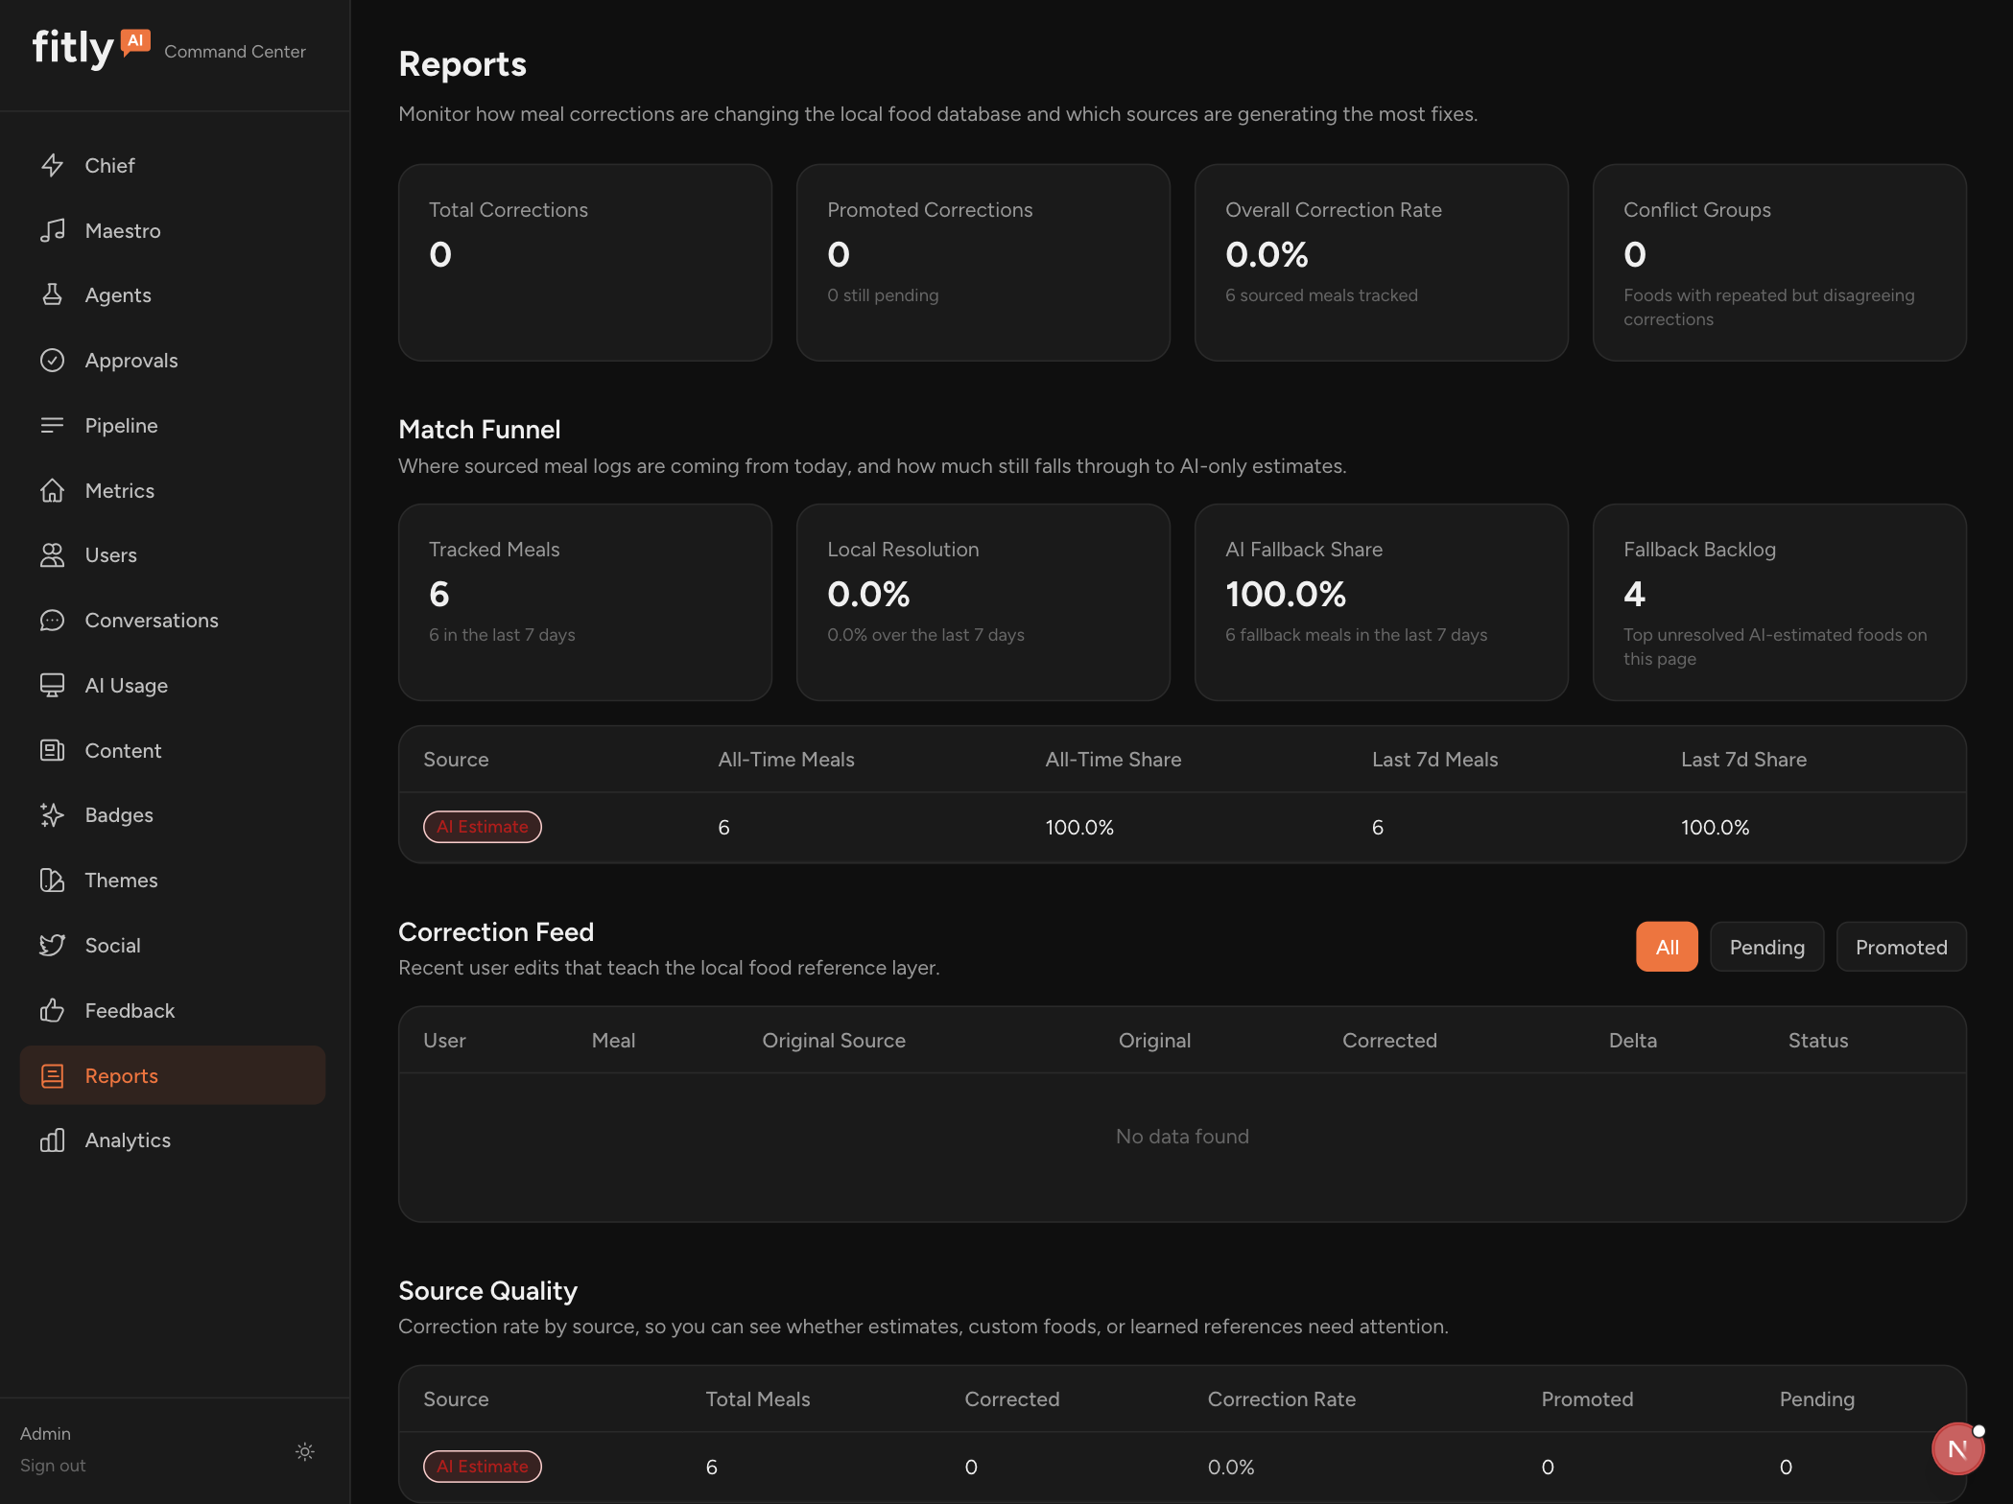Click the AI Estimate source badge

tap(482, 826)
